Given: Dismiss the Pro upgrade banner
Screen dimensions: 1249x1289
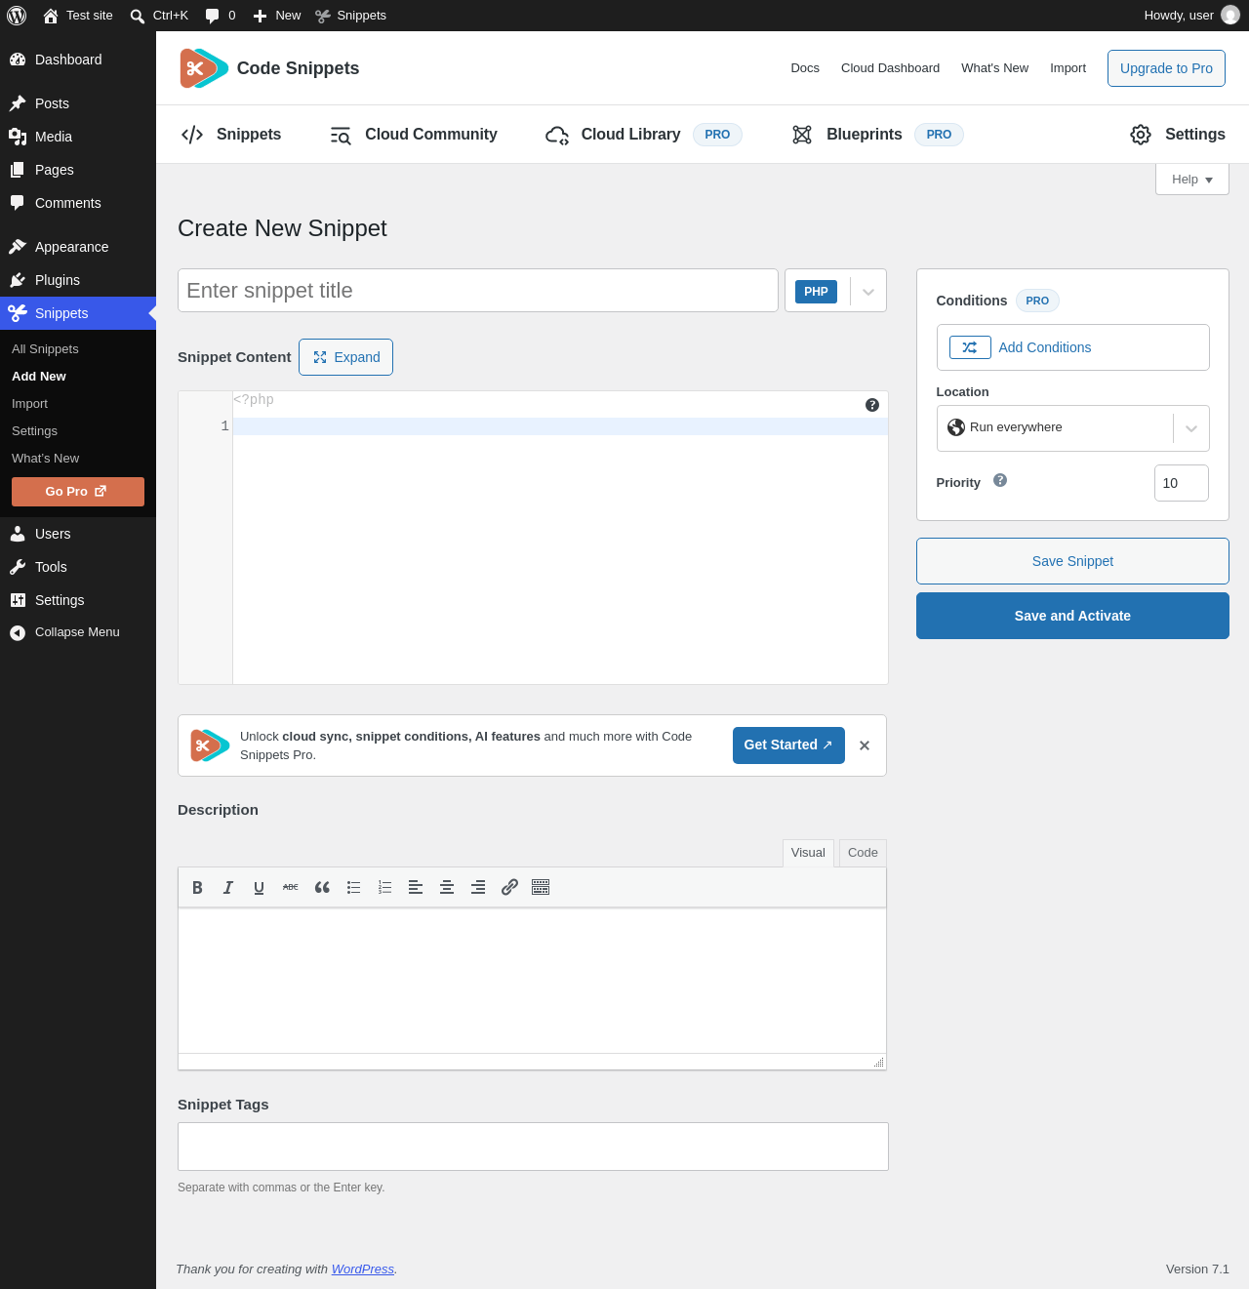Looking at the screenshot, I should [x=865, y=745].
